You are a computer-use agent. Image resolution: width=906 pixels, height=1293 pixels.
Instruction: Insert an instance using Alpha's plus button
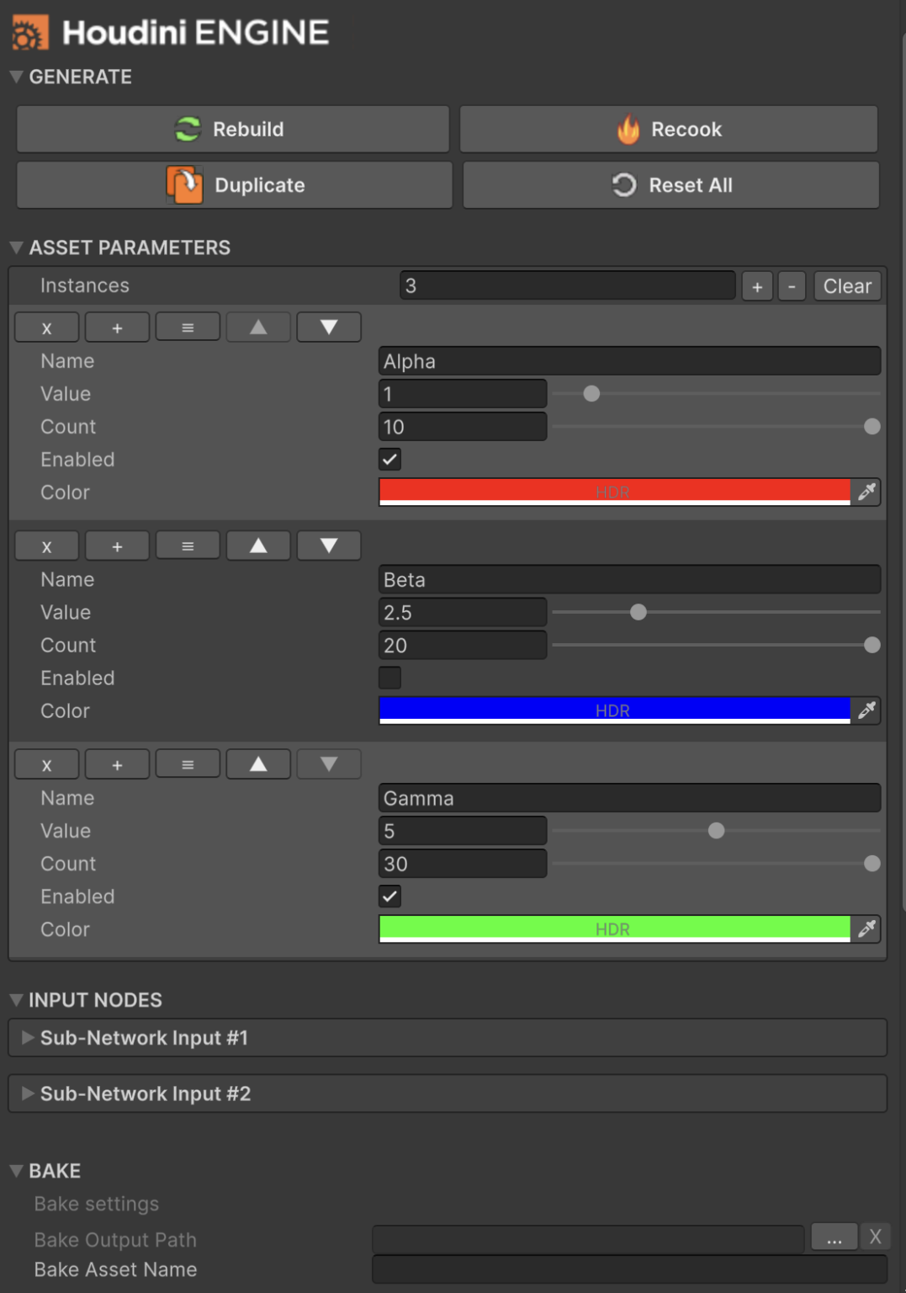tap(118, 327)
